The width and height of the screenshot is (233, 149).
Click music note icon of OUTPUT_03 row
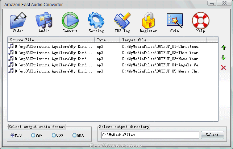point(11,59)
